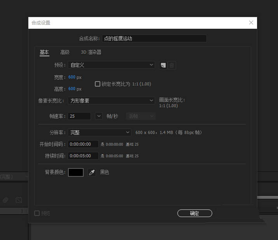The height and width of the screenshot is (240, 278).
Task: Open the 3D 渲染器 tab
Action: 91,52
